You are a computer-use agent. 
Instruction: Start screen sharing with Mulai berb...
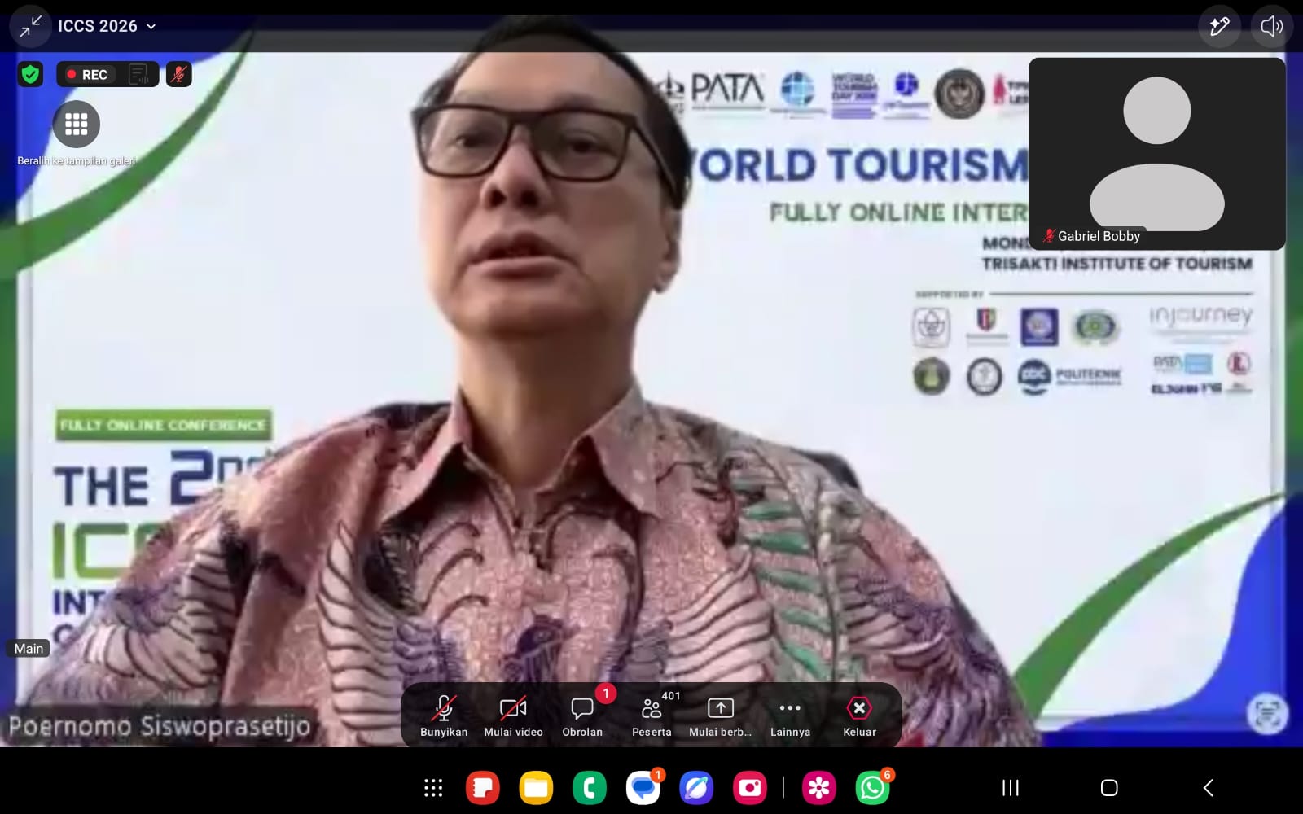[x=721, y=716]
